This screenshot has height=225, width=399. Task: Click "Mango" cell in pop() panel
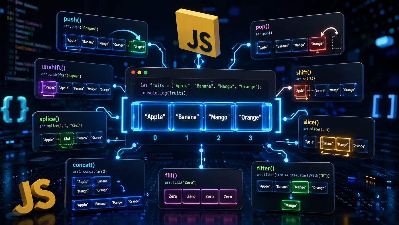point(299,45)
